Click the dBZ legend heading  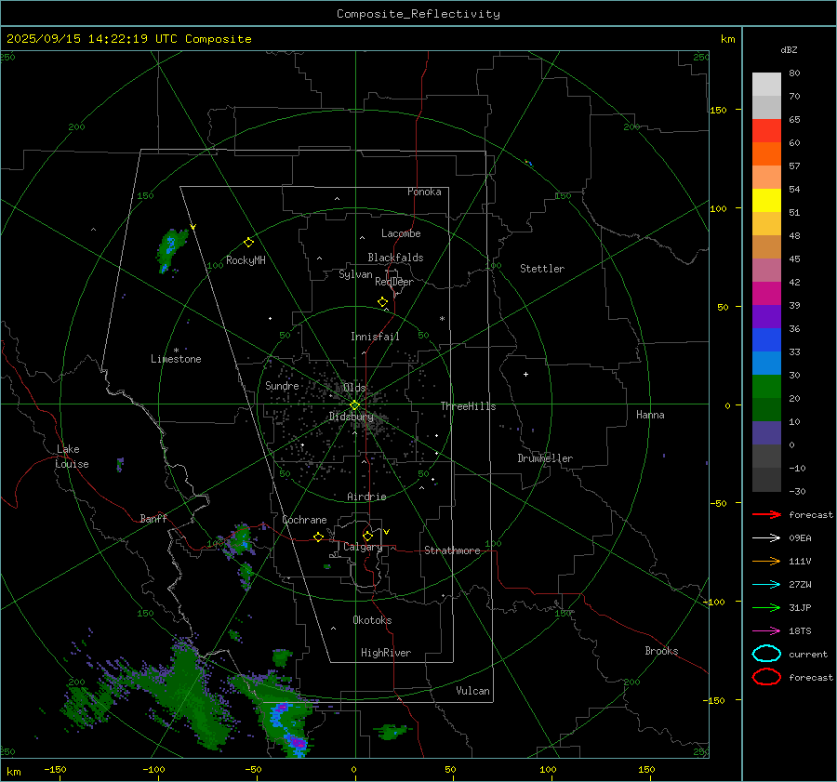point(789,50)
